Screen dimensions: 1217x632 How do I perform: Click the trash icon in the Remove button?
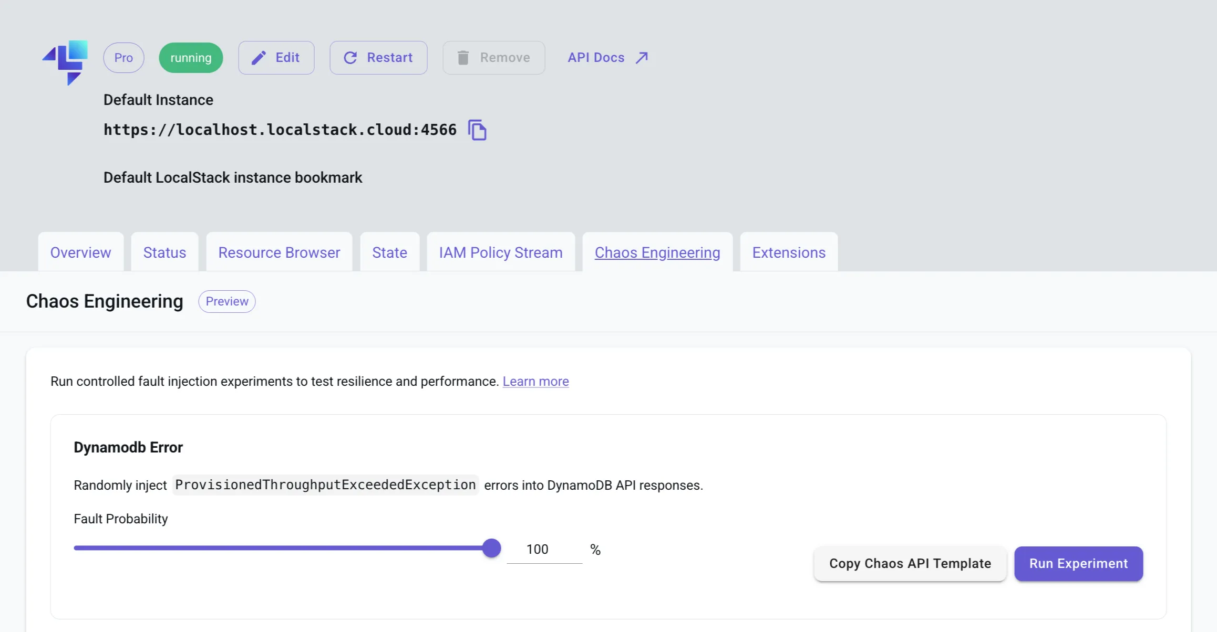click(463, 58)
